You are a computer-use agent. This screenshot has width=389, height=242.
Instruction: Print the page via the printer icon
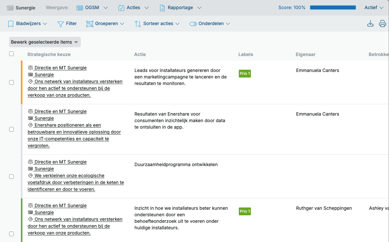[x=382, y=23]
